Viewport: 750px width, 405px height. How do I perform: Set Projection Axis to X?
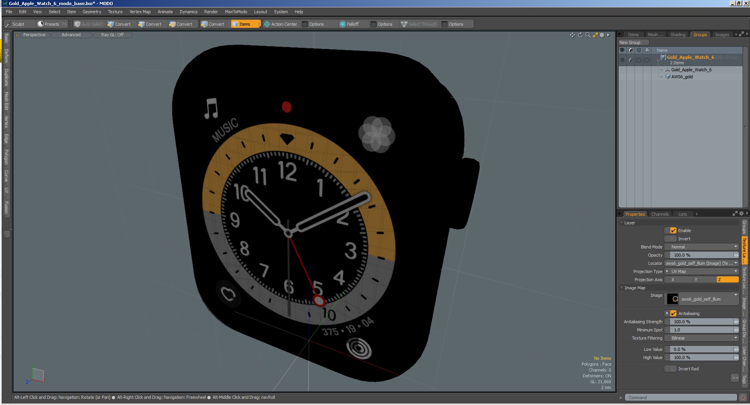[681, 280]
